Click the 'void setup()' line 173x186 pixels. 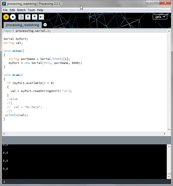14,51
